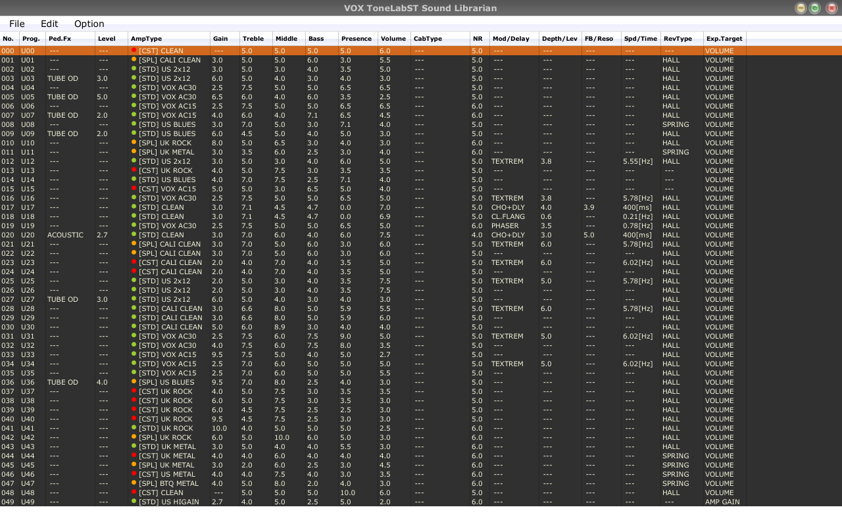
Task: Click the 10.0 presence value in row 048
Action: (x=348, y=492)
